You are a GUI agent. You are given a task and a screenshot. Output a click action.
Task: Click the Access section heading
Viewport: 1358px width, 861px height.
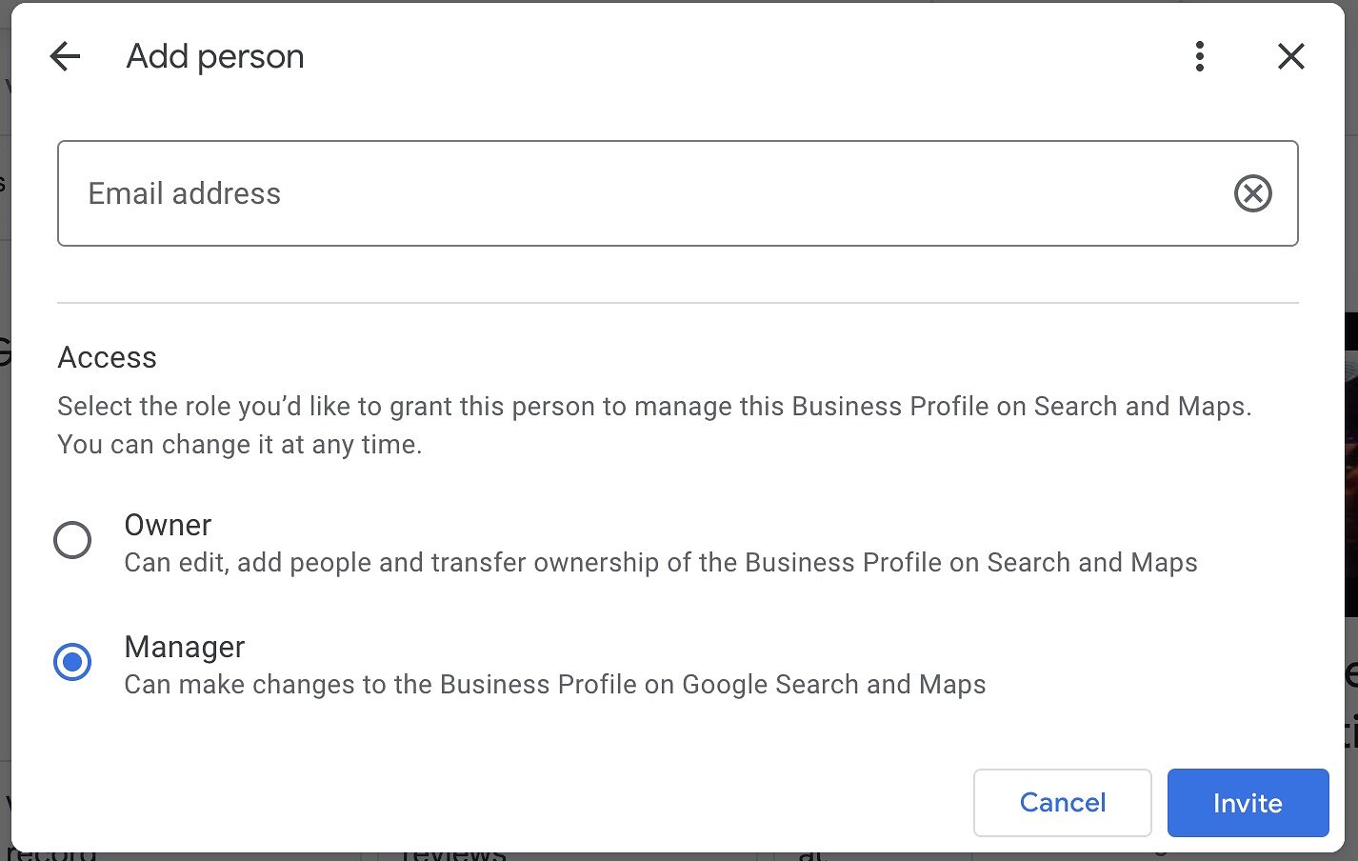point(107,357)
